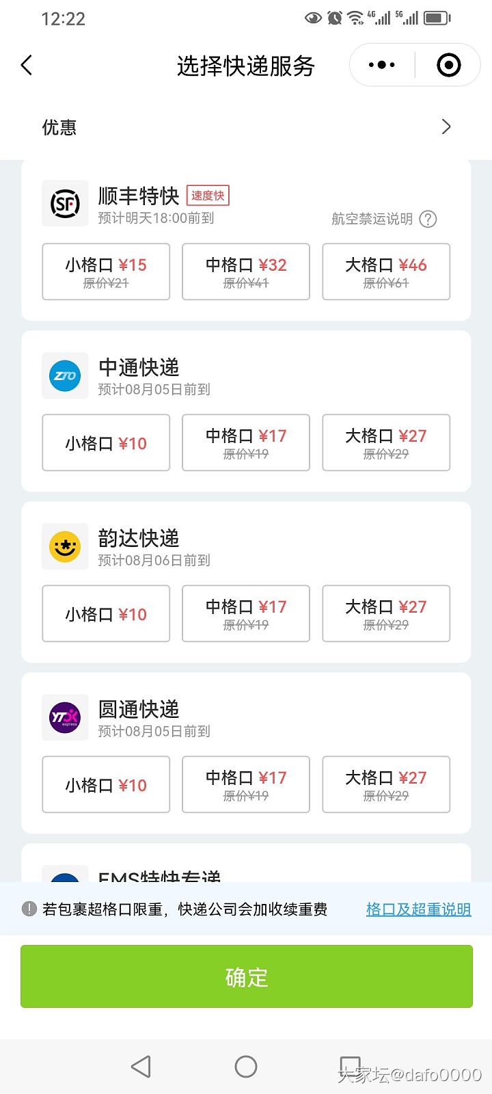Tap the YTO Express logo icon
Image resolution: width=492 pixels, height=1094 pixels.
click(x=65, y=717)
